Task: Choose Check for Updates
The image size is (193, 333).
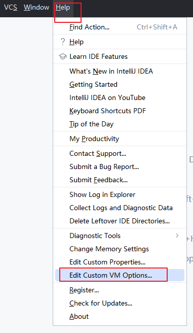Action: pyautogui.click(x=120, y=303)
